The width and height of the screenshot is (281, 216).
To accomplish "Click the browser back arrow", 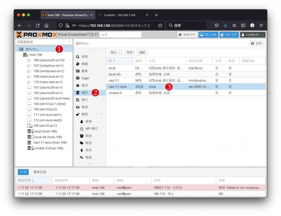I will coord(20,26).
